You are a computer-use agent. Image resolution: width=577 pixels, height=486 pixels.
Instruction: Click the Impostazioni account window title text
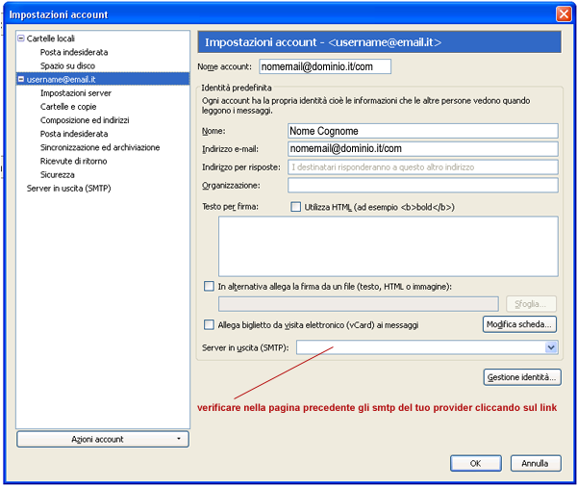coord(59,14)
